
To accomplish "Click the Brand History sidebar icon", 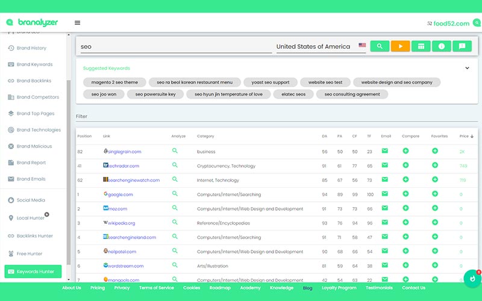I will coord(11,48).
